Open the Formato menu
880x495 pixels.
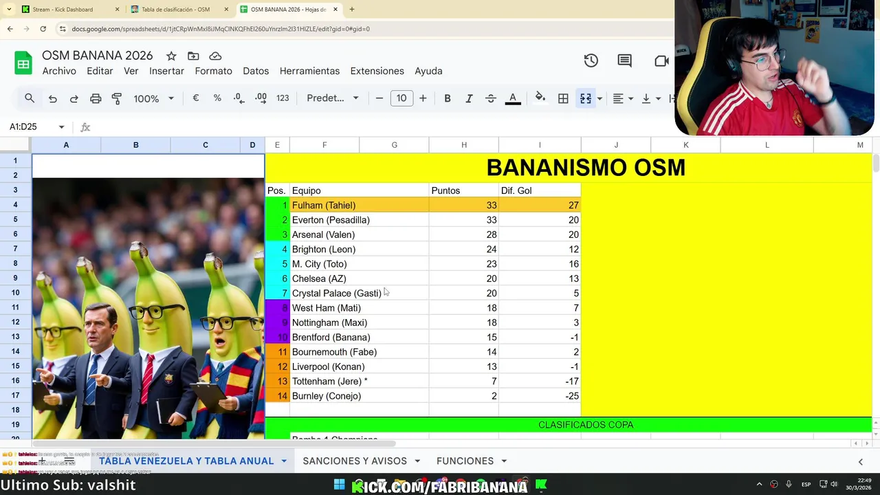[x=213, y=71]
